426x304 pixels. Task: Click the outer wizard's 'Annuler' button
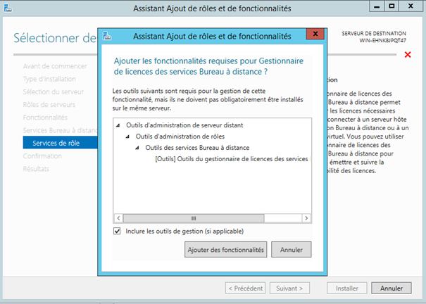click(391, 288)
